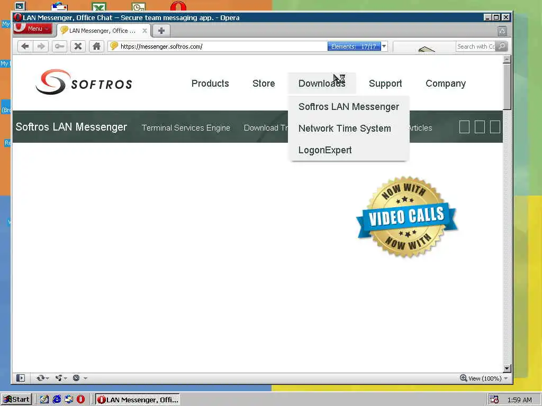Select the LAN Messenger, Office tab

(103, 31)
